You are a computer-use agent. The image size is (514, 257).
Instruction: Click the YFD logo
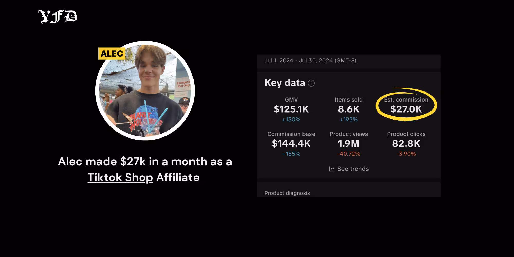(x=57, y=17)
